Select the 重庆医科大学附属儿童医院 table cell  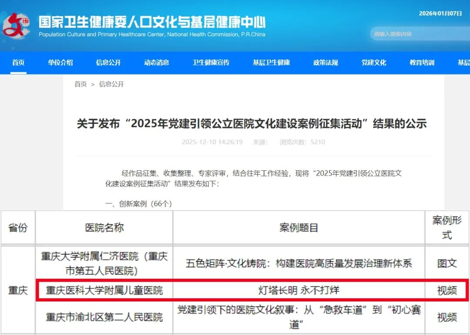tap(104, 291)
